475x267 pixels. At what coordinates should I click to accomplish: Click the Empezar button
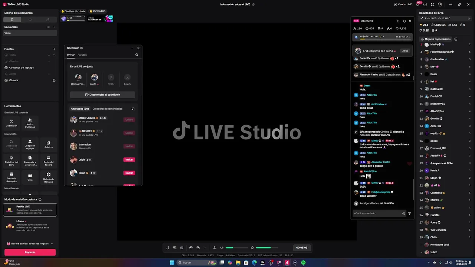tap(30, 252)
